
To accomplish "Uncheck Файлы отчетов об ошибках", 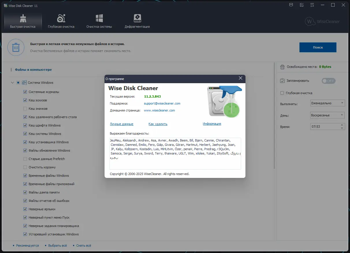I will coord(25,201).
